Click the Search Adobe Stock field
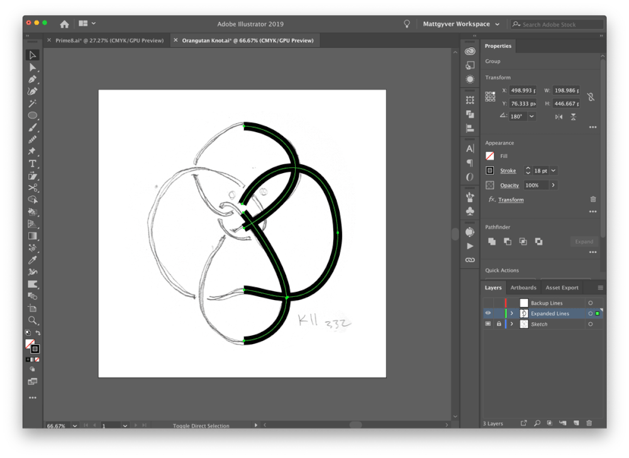629x458 pixels. point(557,23)
